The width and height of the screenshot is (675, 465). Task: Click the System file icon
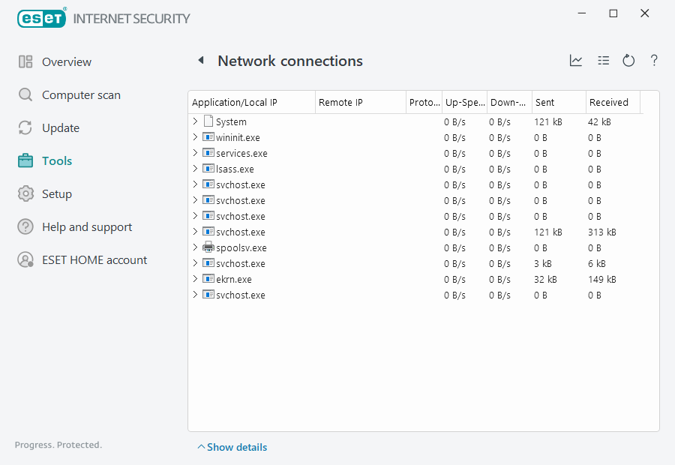point(208,121)
